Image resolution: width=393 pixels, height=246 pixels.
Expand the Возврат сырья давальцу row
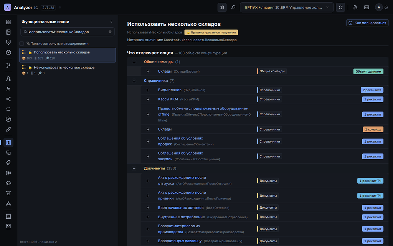click(x=148, y=241)
